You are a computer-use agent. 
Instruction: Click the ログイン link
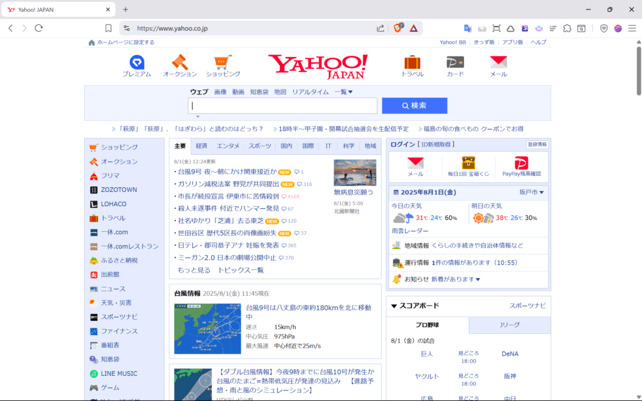point(403,145)
